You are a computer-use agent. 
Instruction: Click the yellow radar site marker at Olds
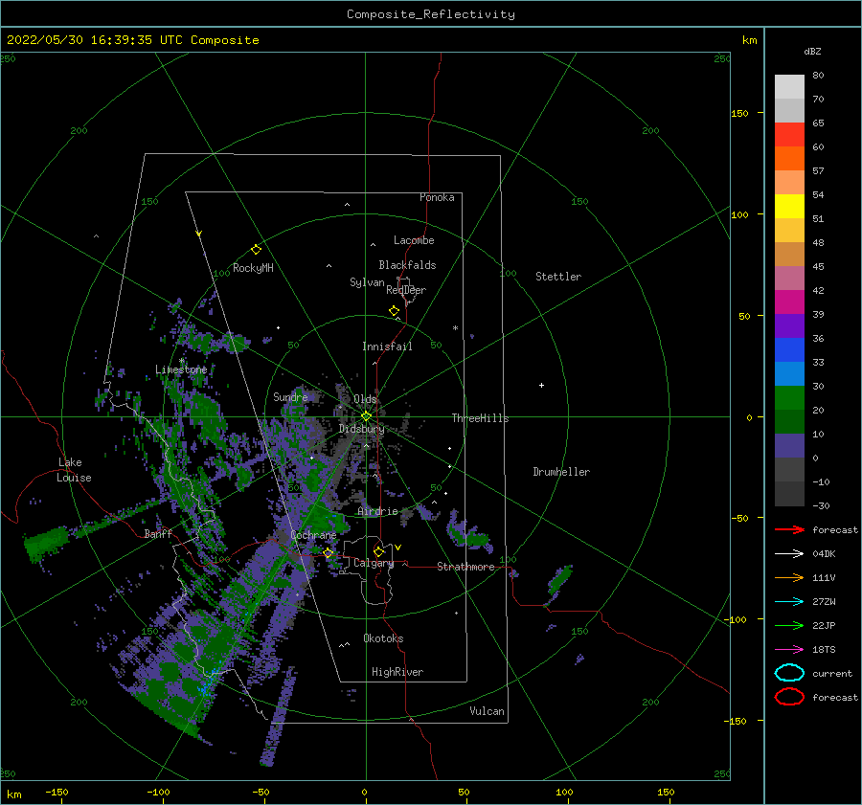click(x=366, y=416)
